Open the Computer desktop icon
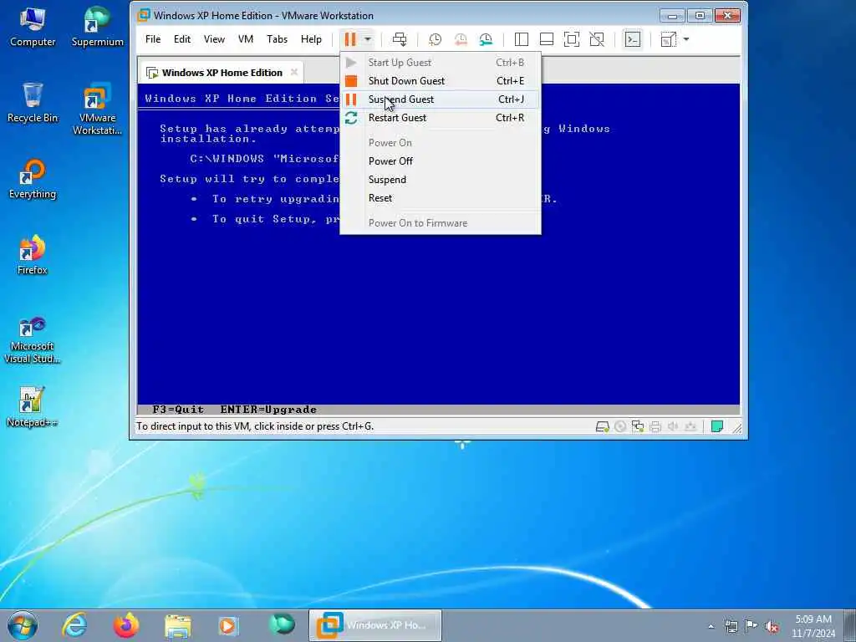 tap(33, 28)
